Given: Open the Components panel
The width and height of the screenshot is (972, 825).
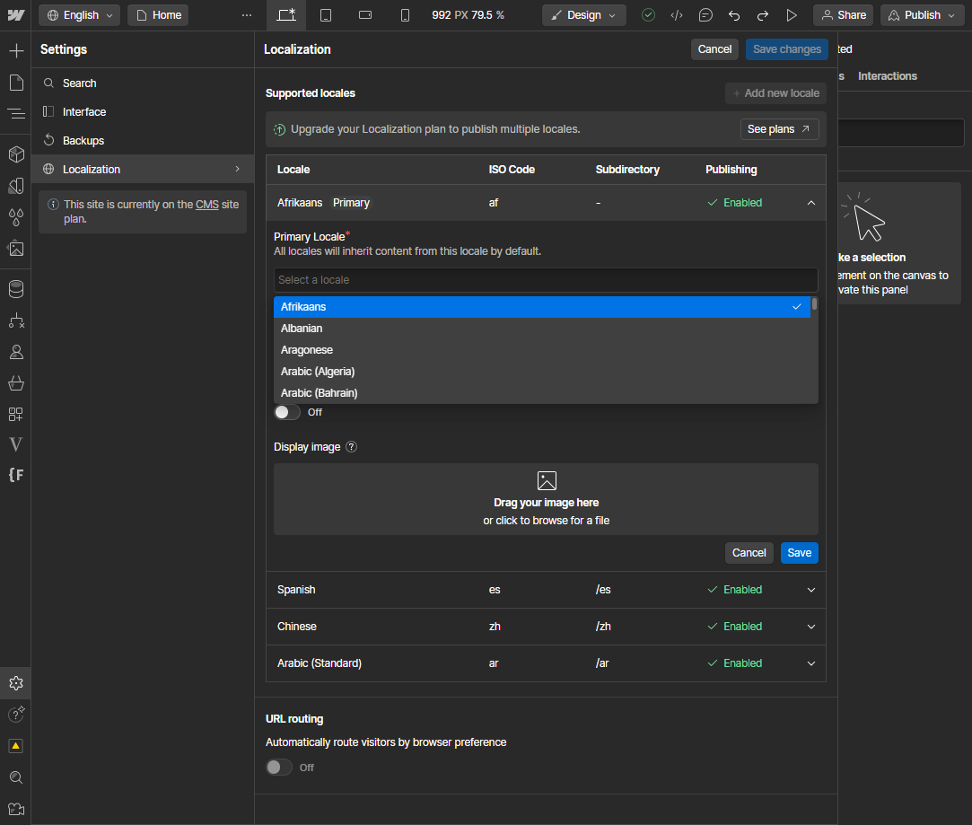Looking at the screenshot, I should click(x=15, y=154).
